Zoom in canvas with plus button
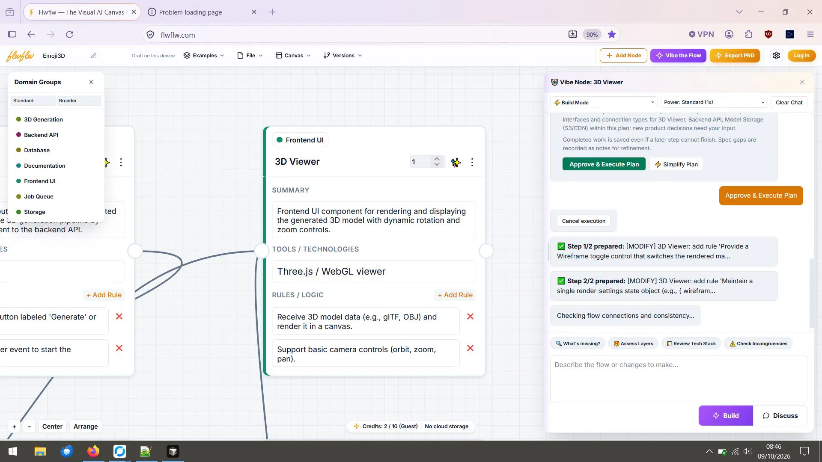This screenshot has height=462, width=822. [x=14, y=426]
